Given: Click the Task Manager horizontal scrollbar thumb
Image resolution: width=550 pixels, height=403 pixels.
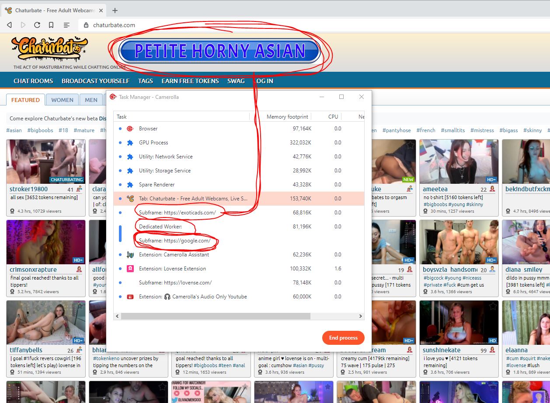Looking at the screenshot, I should [x=216, y=316].
